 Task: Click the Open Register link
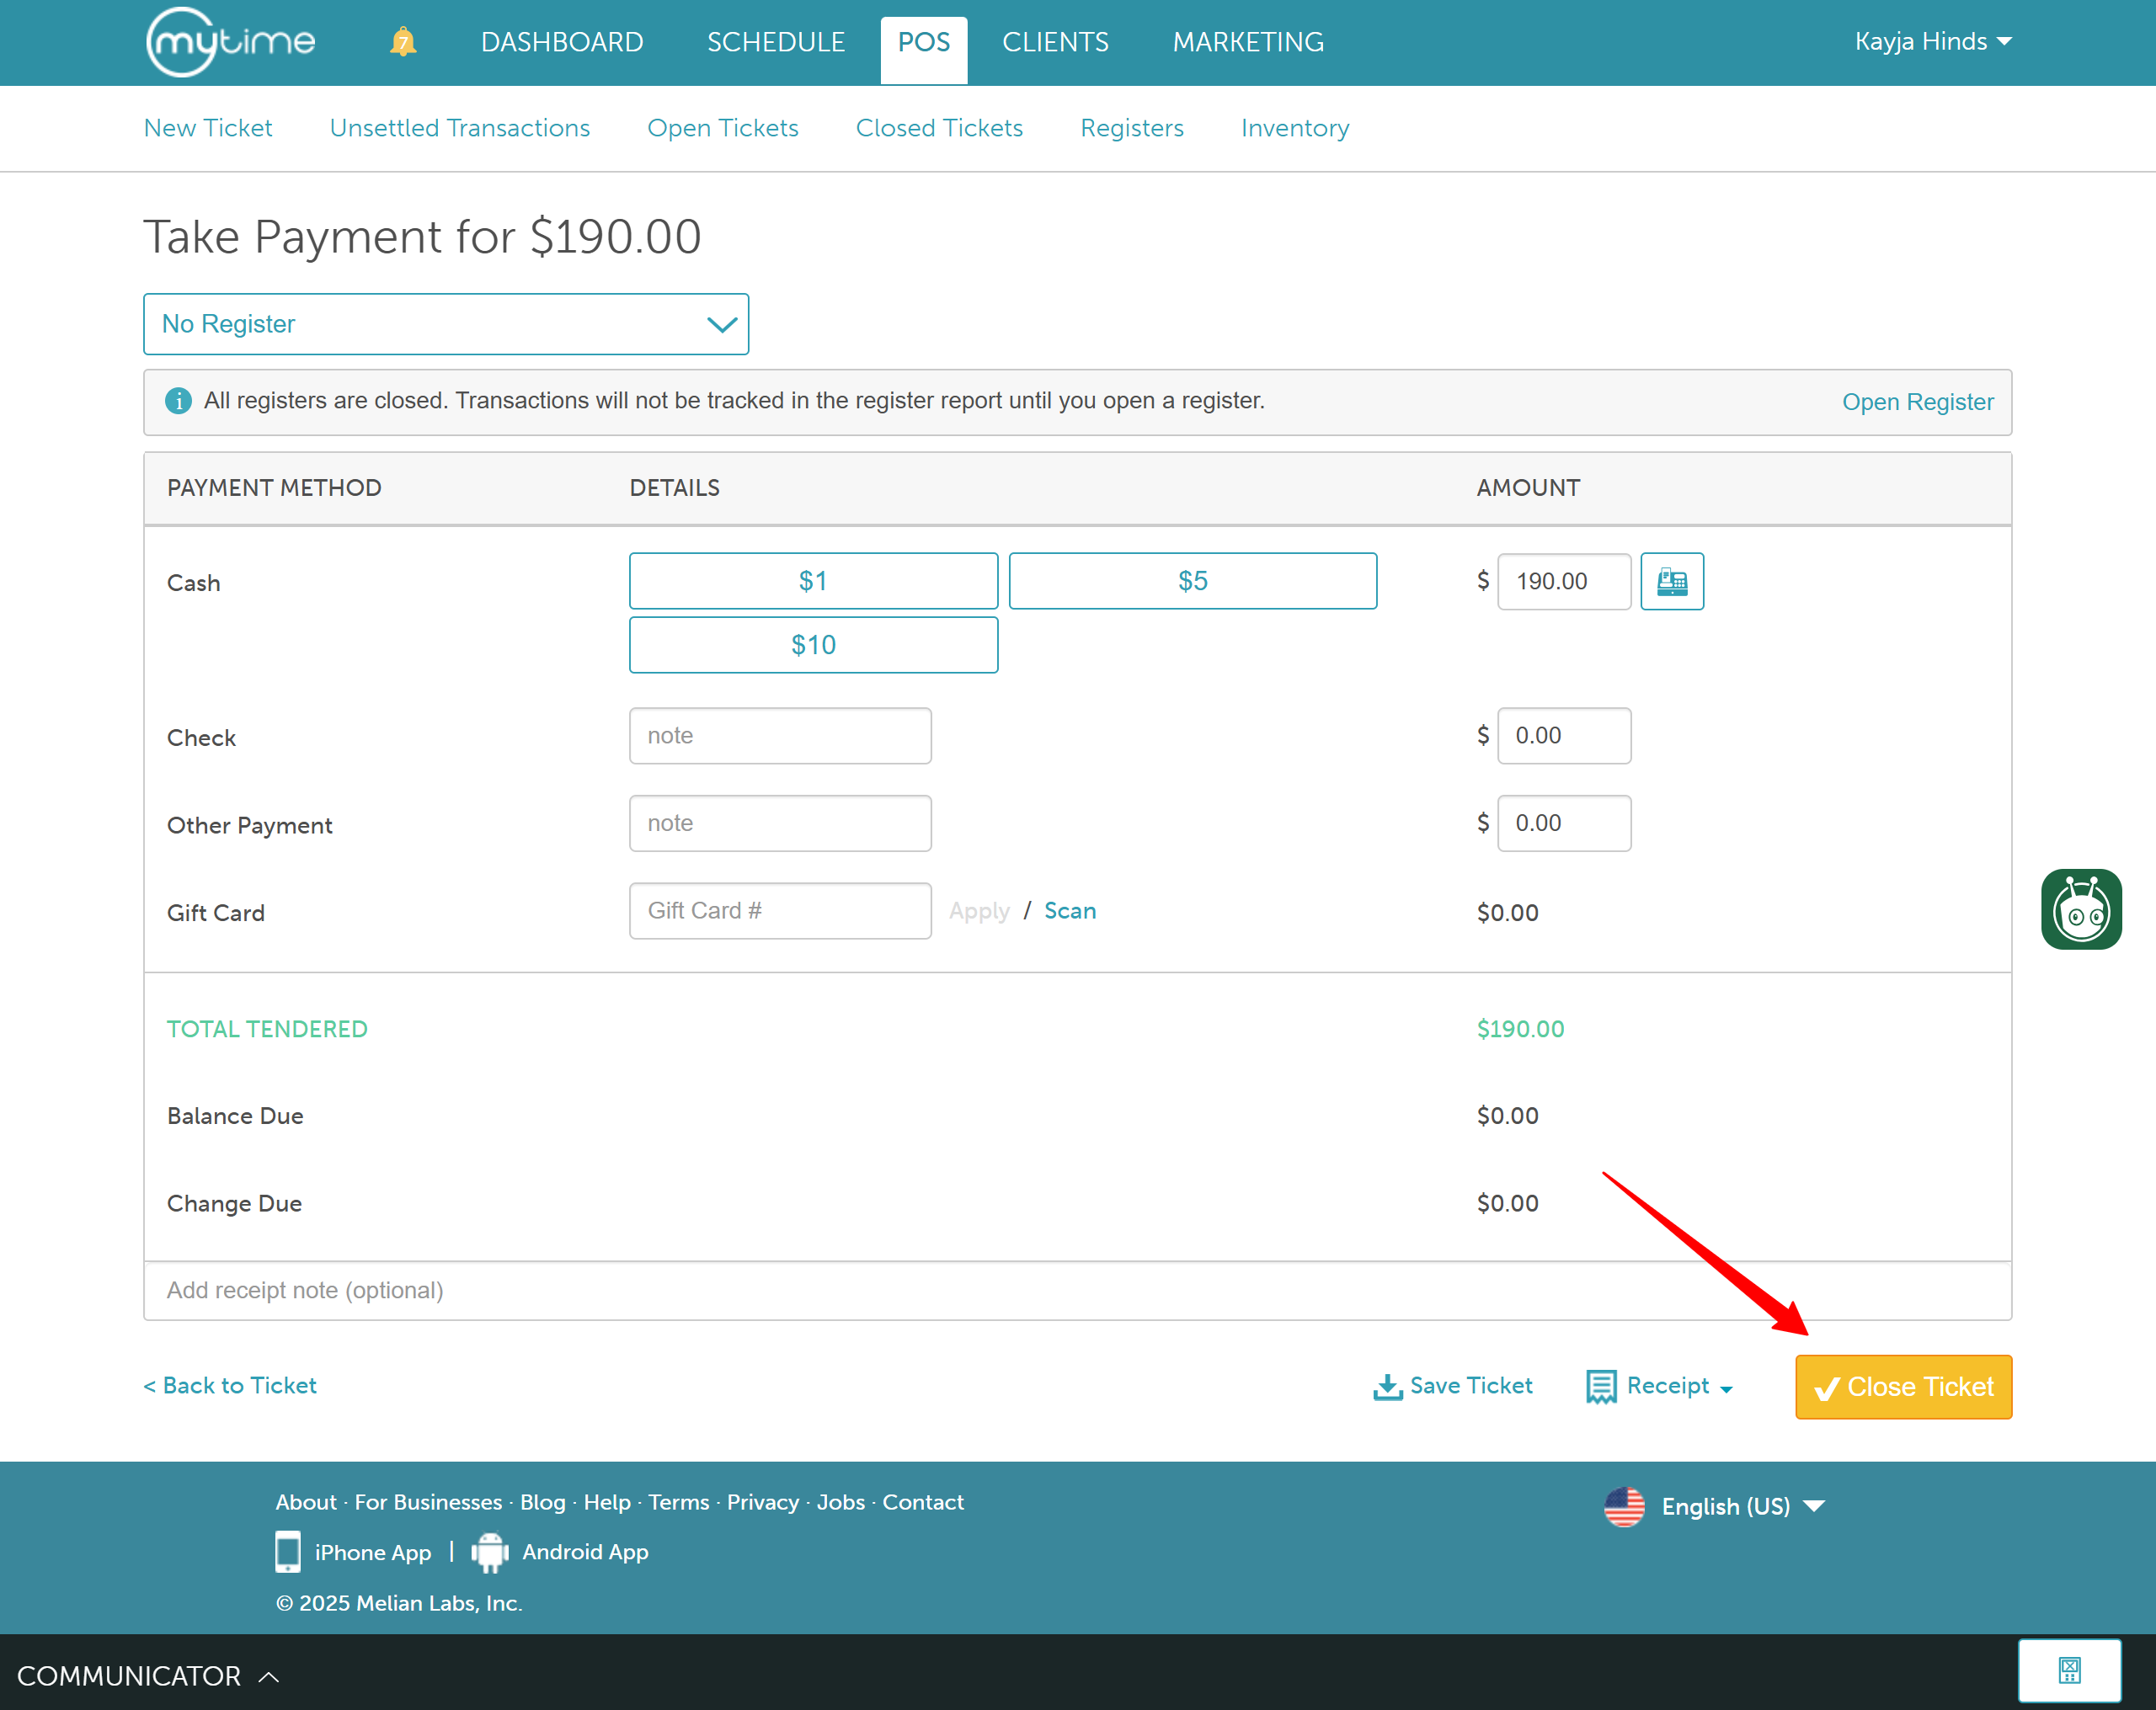tap(1917, 402)
